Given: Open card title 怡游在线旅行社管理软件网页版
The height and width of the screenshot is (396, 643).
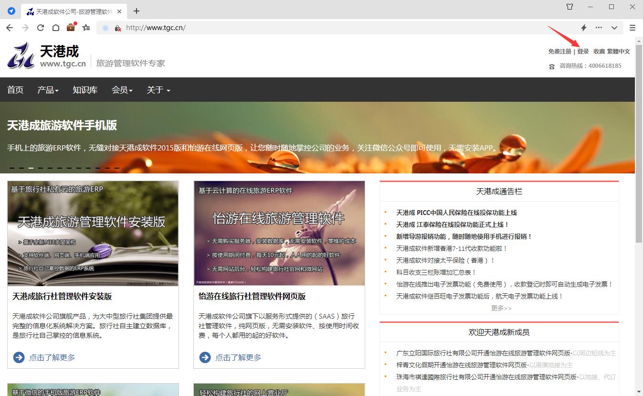Looking at the screenshot, I should point(252,297).
